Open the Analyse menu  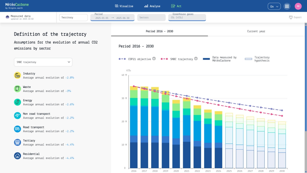(x=152, y=6)
